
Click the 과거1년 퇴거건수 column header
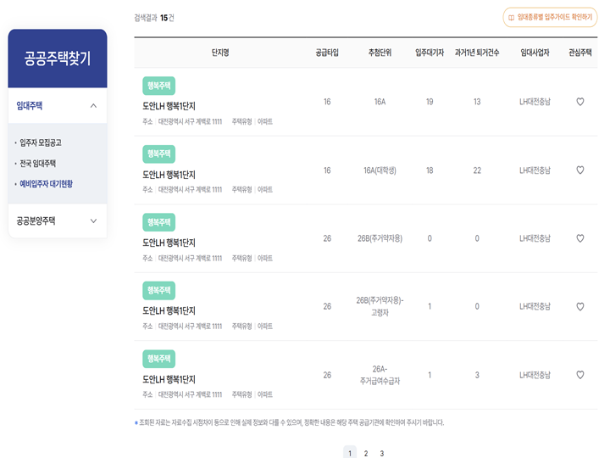coord(477,53)
